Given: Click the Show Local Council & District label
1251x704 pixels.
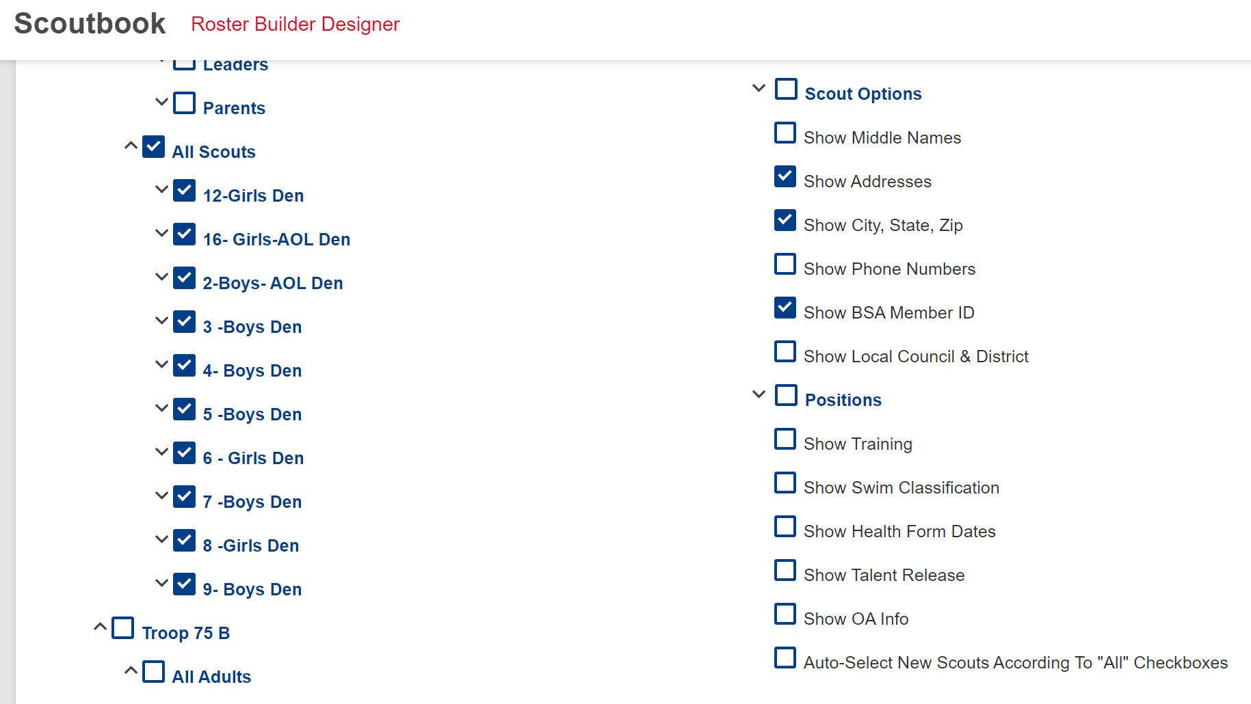Looking at the screenshot, I should (x=916, y=356).
